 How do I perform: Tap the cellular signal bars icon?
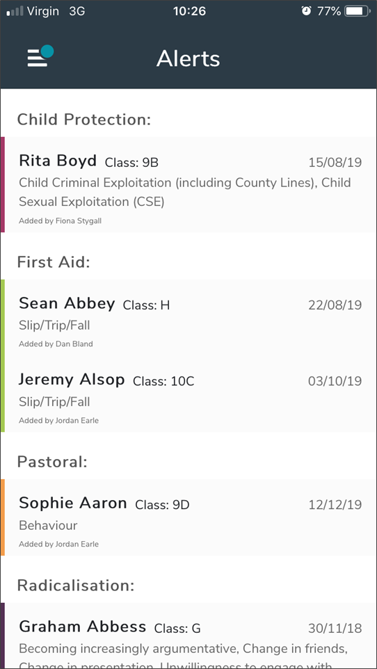[15, 11]
